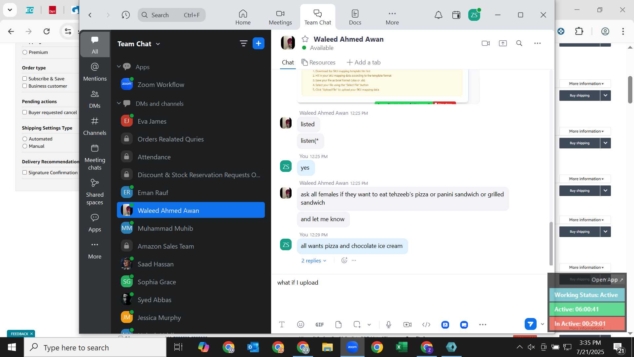The image size is (634, 357).
Task: Open Meeting chats in the sidebar
Action: coord(95,157)
